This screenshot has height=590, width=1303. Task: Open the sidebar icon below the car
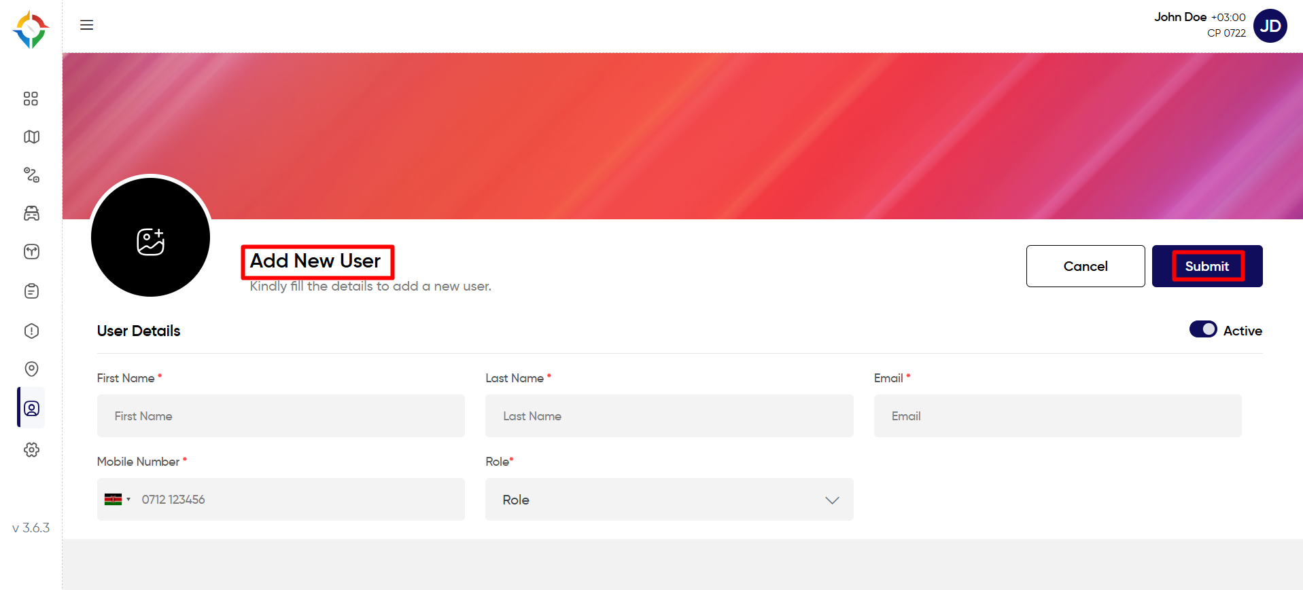[x=31, y=252]
